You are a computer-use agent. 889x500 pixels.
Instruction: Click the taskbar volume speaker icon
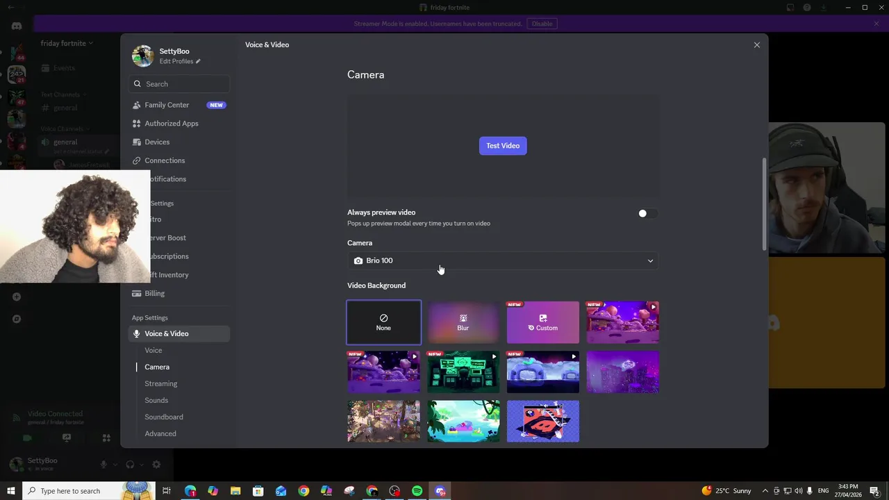click(x=798, y=491)
